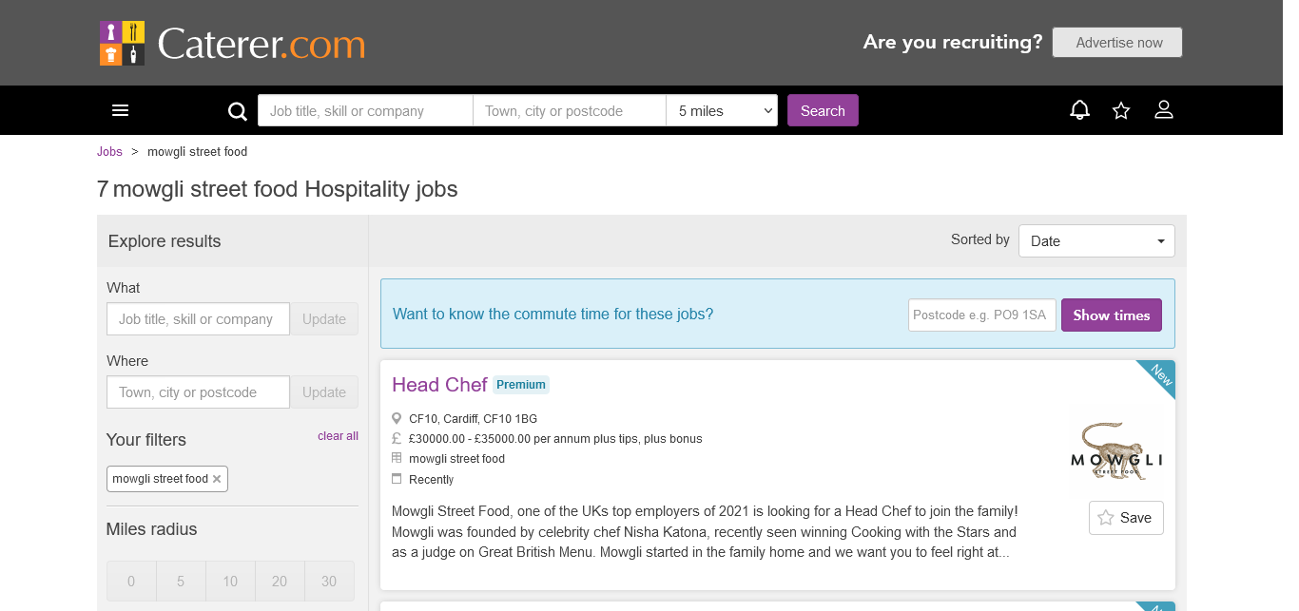The height and width of the screenshot is (611, 1299).
Task: Select the 30 miles radius option
Action: click(x=329, y=582)
